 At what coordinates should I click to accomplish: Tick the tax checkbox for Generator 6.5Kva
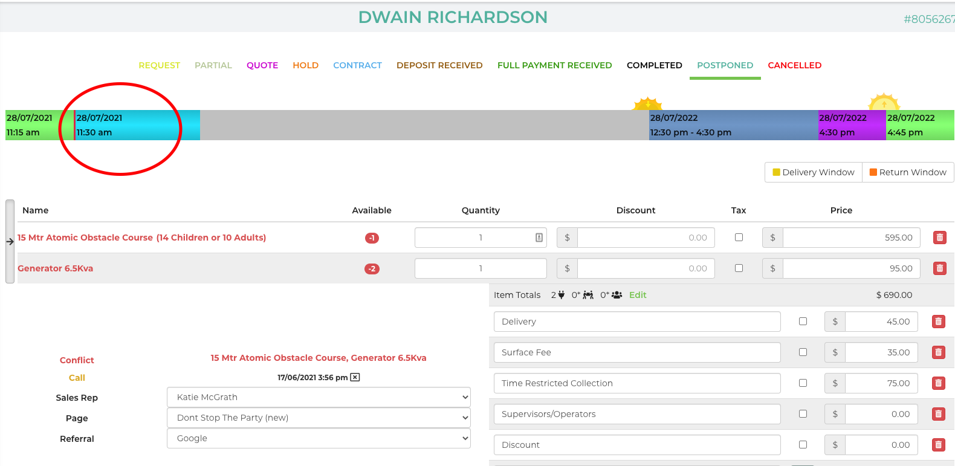click(x=739, y=268)
